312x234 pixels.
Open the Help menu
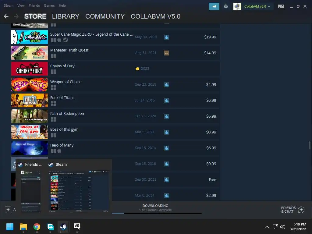coord(62,5)
